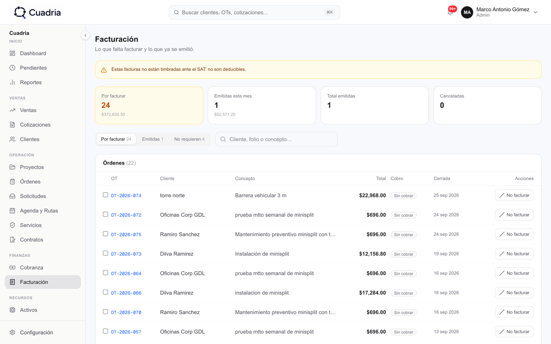Click the Ventas trend icon
This screenshot has height=344, width=551.
(x=12, y=110)
